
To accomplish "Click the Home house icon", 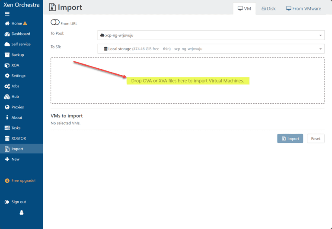I will [x=7, y=23].
